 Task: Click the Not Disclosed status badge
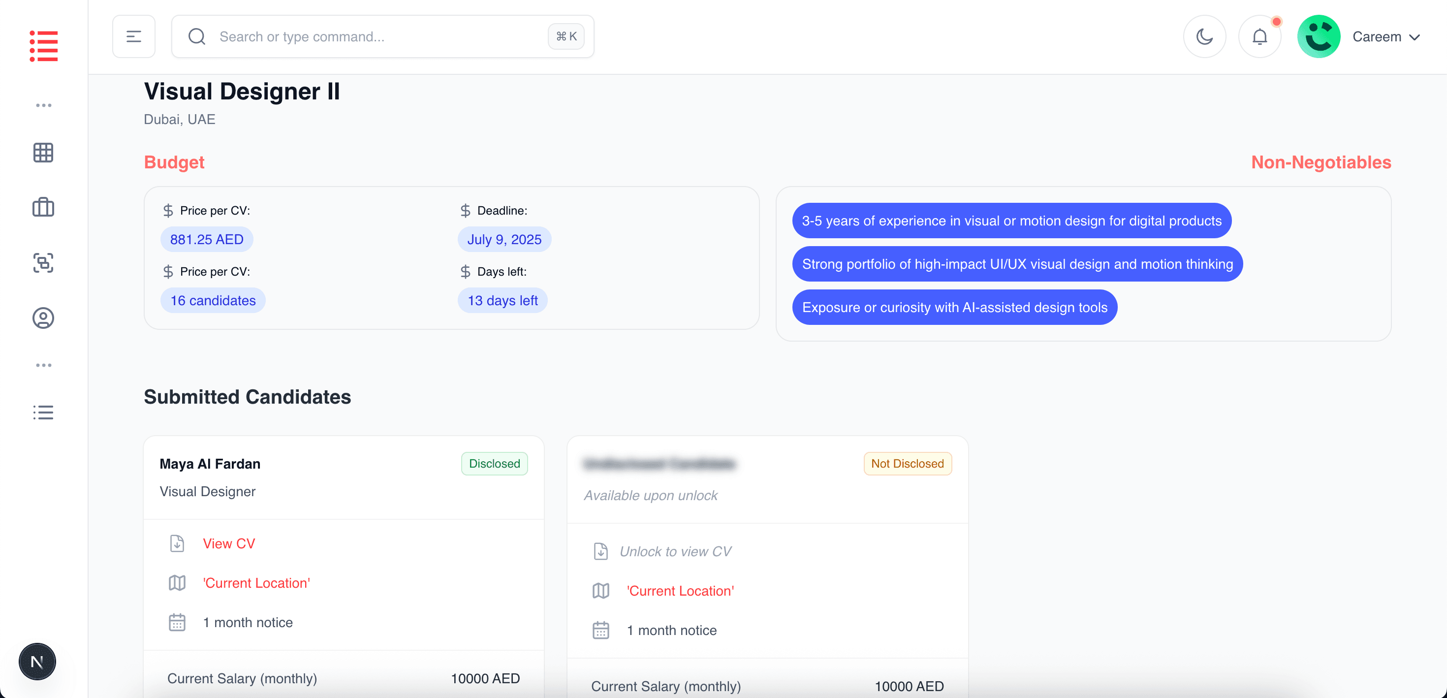pyautogui.click(x=907, y=464)
